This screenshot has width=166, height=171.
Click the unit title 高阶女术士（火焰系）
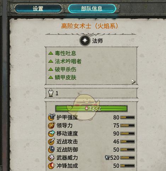tap(90, 26)
